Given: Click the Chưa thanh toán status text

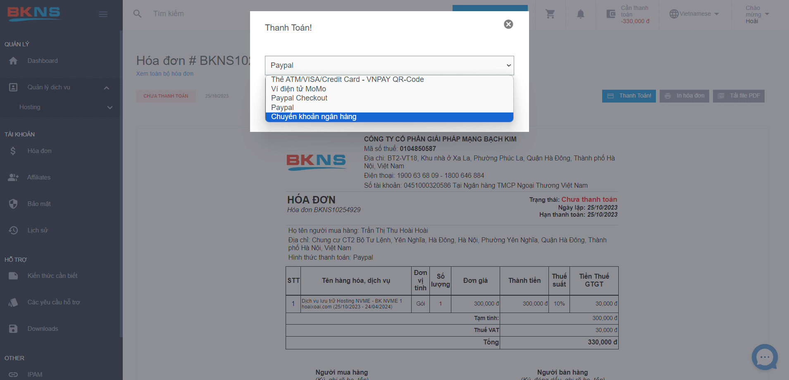Looking at the screenshot, I should tap(589, 200).
